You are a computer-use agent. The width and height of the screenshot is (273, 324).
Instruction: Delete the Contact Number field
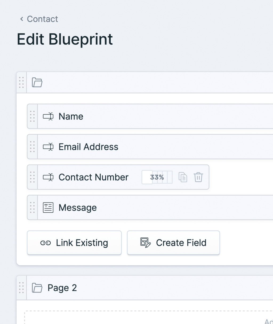coord(198,177)
